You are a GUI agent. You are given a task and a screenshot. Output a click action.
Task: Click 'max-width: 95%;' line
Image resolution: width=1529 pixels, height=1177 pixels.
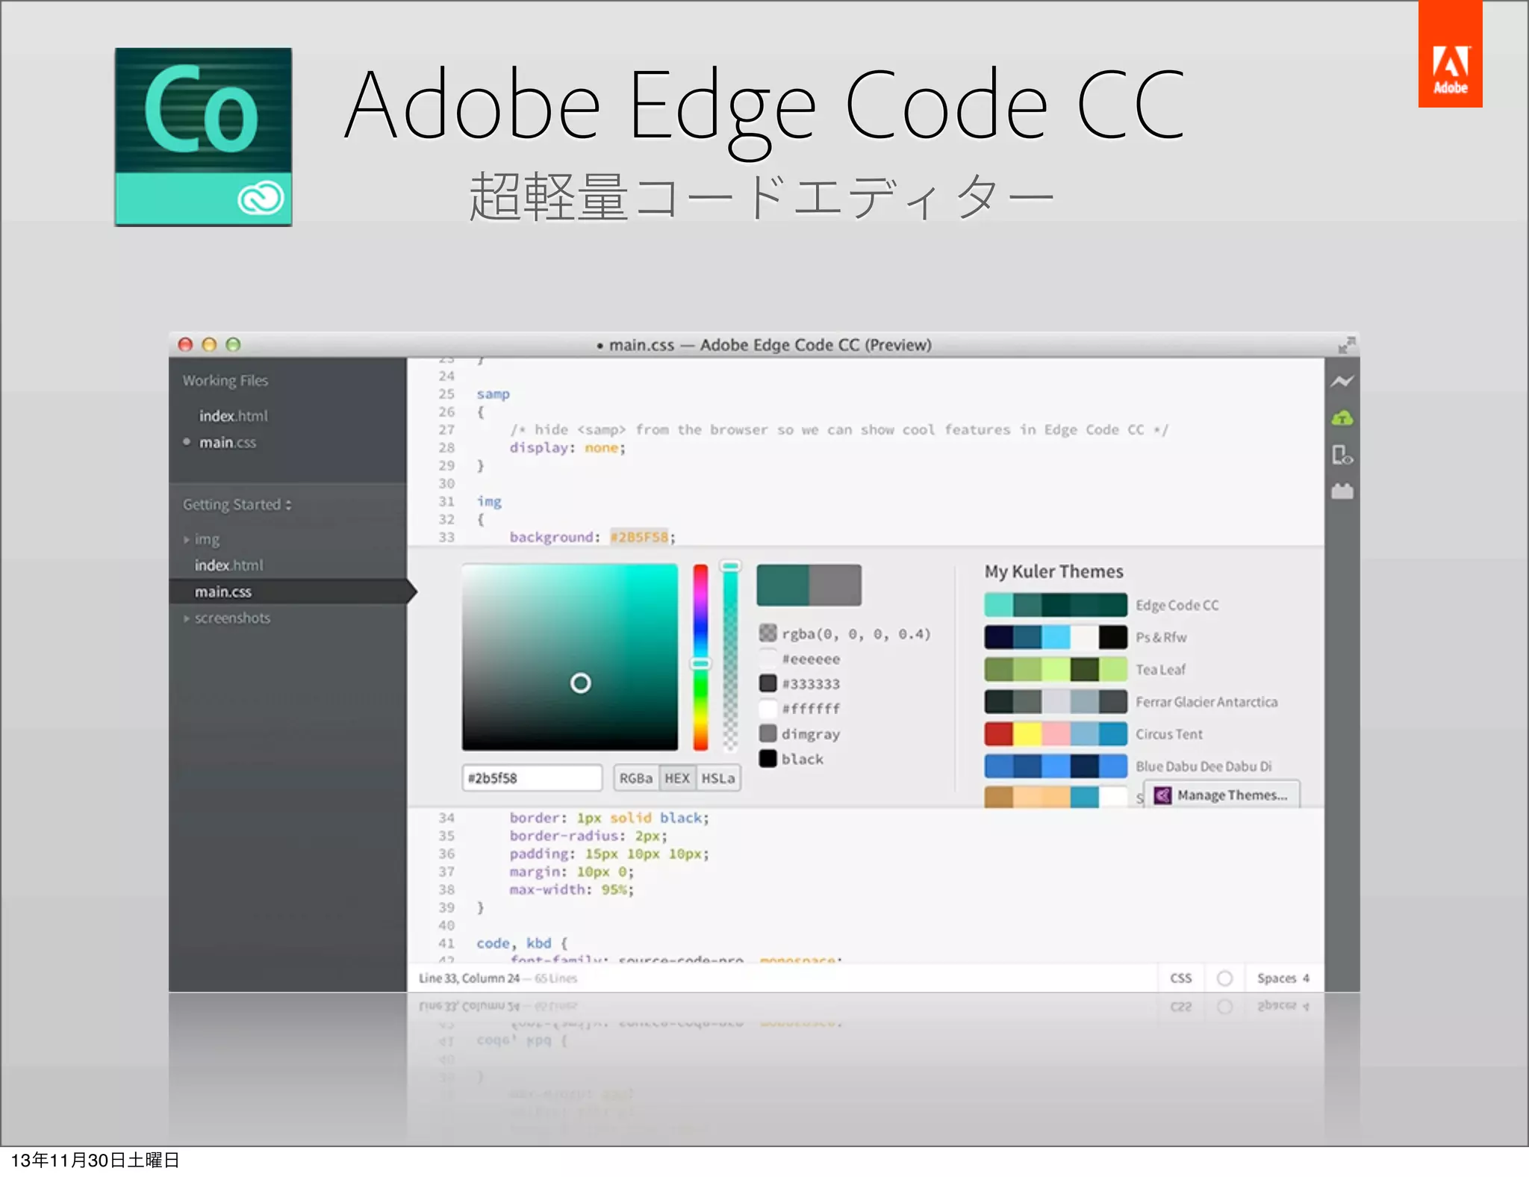click(571, 889)
